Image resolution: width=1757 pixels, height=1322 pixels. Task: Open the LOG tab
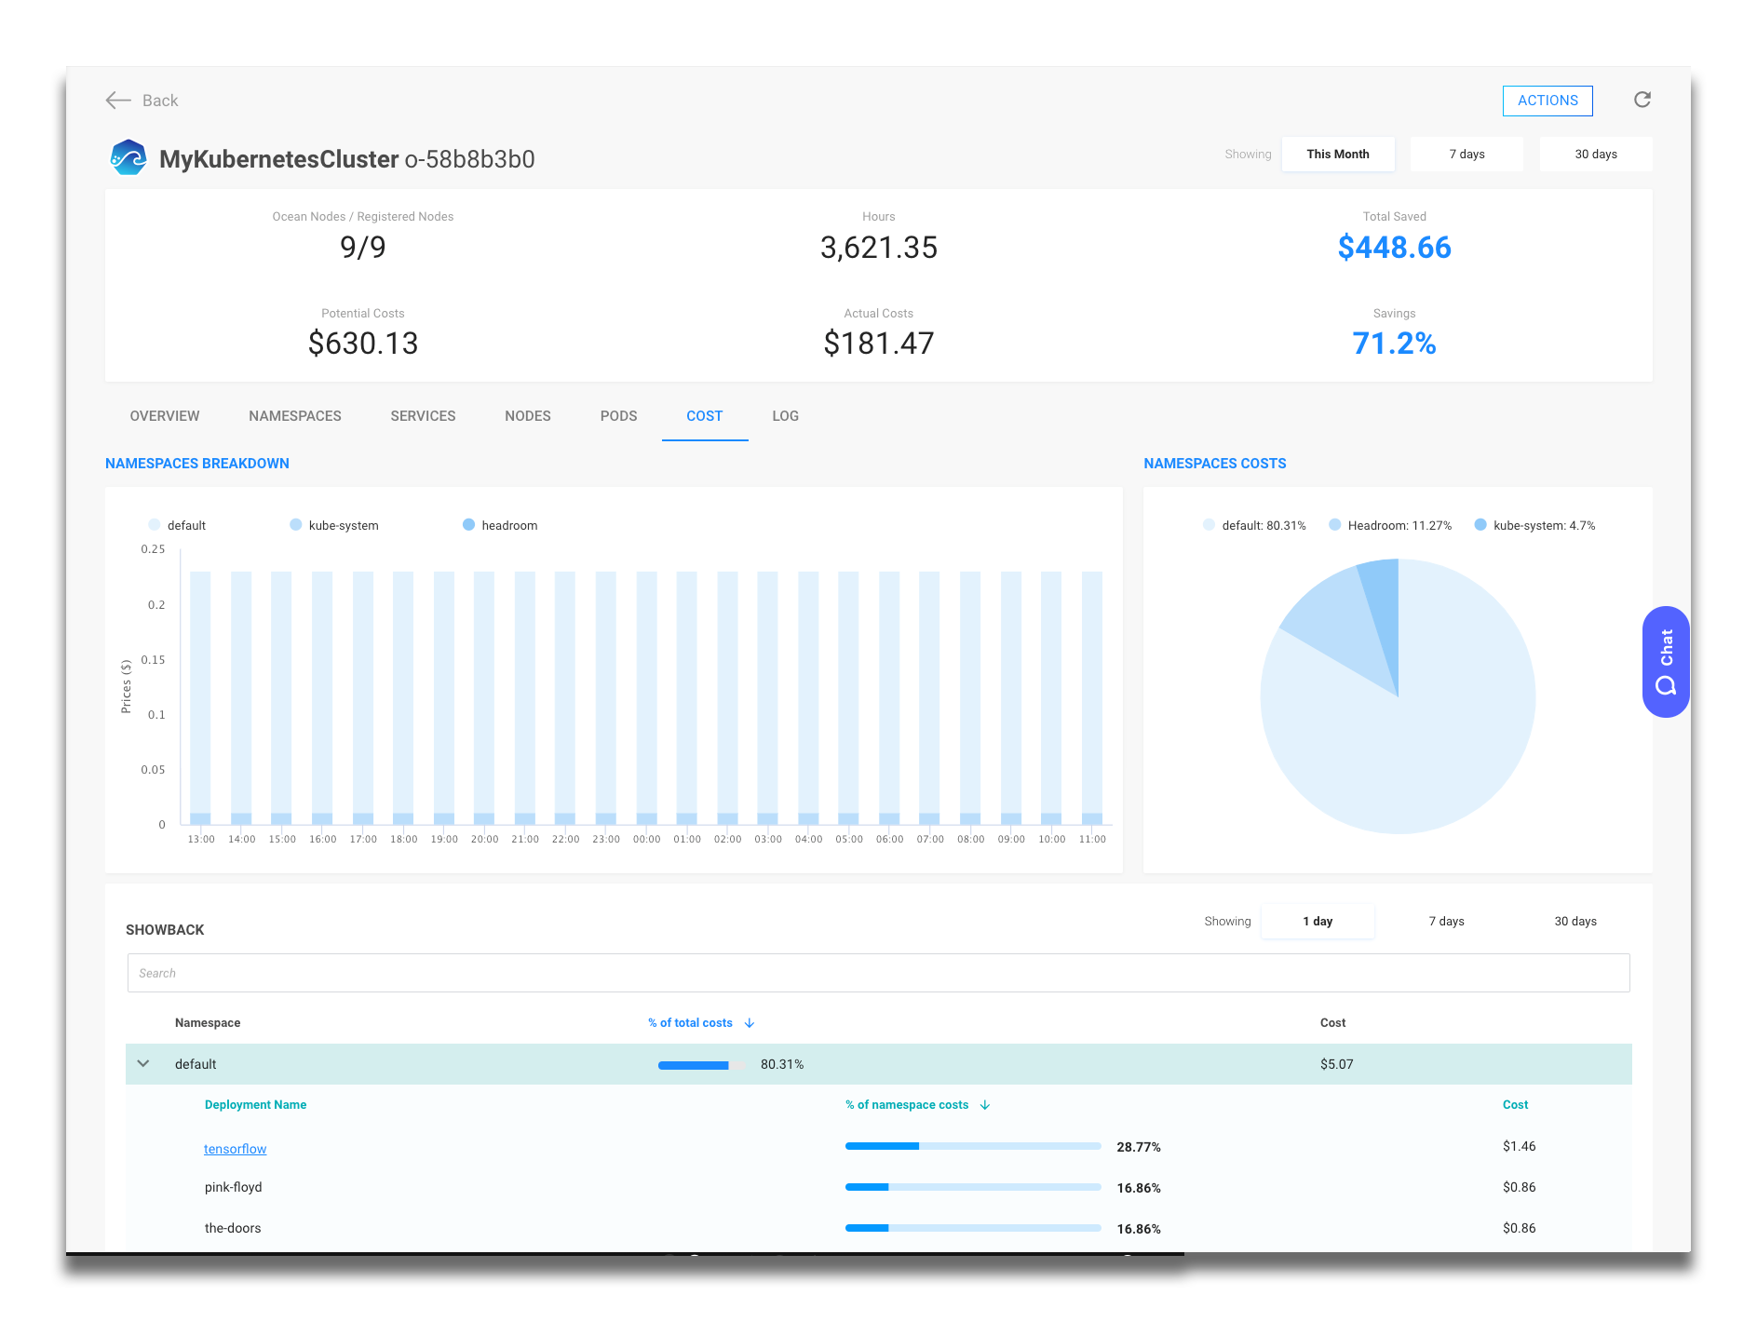tap(785, 416)
